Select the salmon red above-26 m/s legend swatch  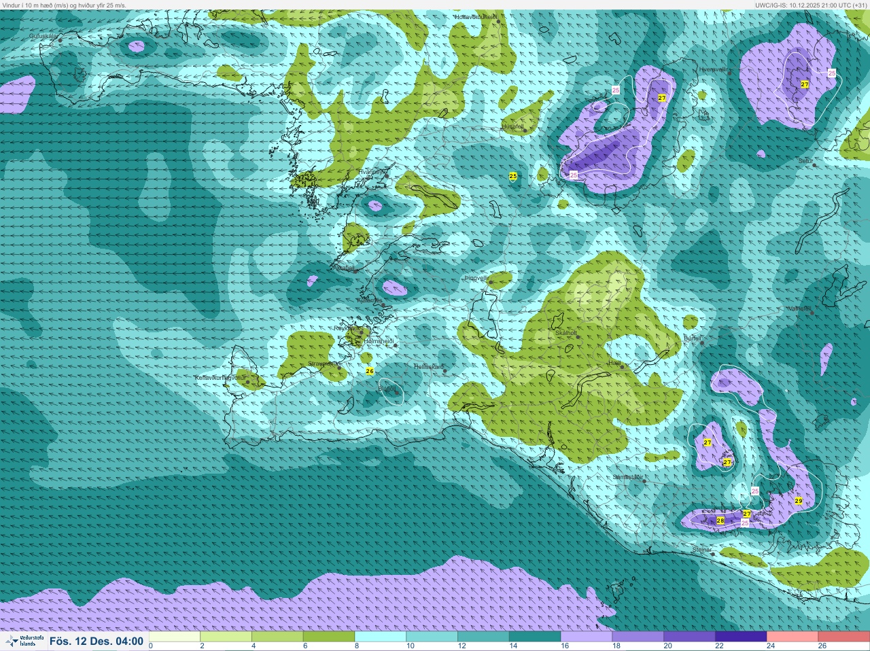click(843, 637)
